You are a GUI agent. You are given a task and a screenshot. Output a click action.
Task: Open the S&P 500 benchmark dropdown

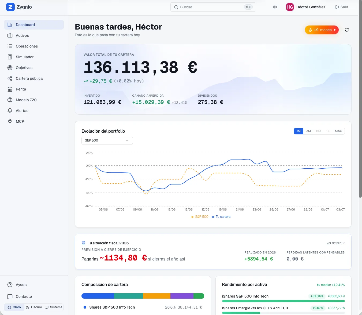coord(107,140)
